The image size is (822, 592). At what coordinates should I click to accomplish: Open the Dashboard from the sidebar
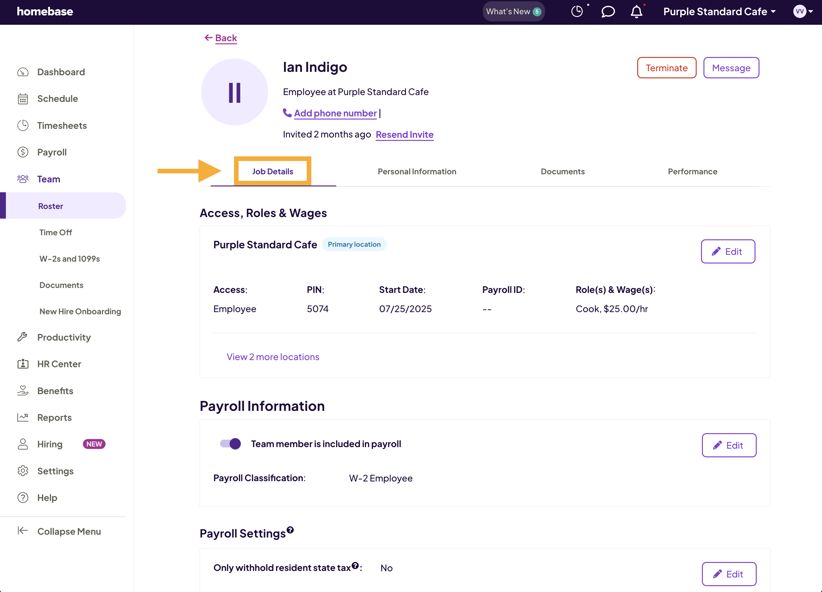pos(61,72)
